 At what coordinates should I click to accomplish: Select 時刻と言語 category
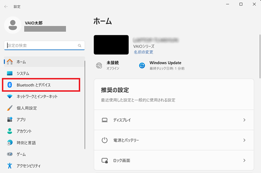(x=44, y=143)
